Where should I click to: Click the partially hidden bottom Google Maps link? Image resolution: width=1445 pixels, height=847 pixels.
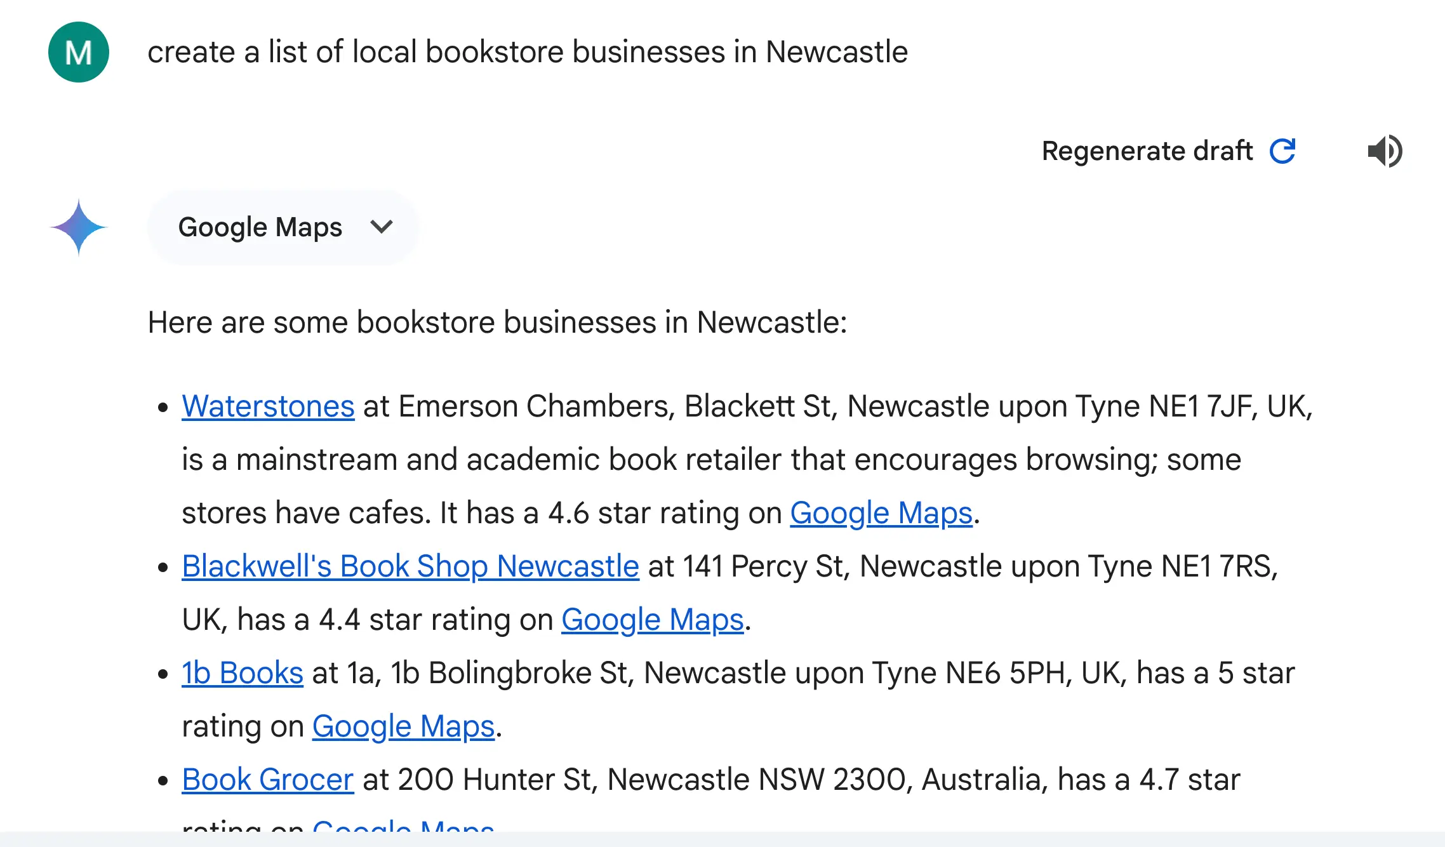pos(403,825)
